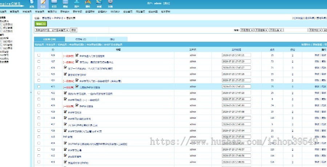Open the 不限头条 search dropdown
The image size is (327, 167).
tap(276, 30)
